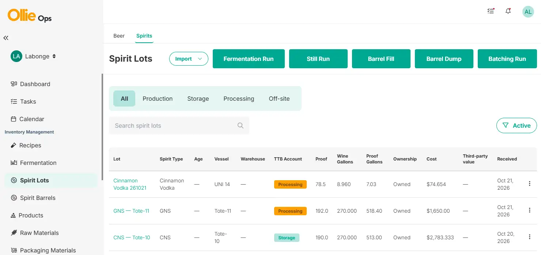Open Products in sidebar
The width and height of the screenshot is (541, 255).
click(31, 215)
